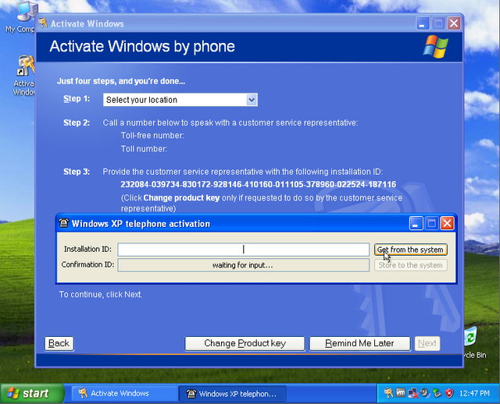This screenshot has width=500, height=404.
Task: Close the telephone activation window
Action: 447,223
